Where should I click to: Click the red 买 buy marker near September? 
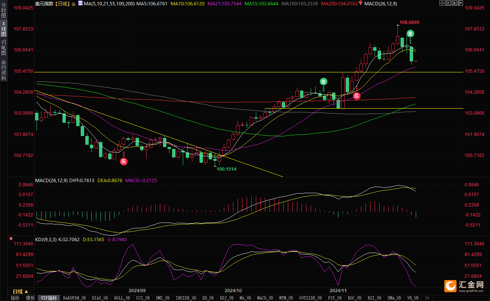pos(123,161)
